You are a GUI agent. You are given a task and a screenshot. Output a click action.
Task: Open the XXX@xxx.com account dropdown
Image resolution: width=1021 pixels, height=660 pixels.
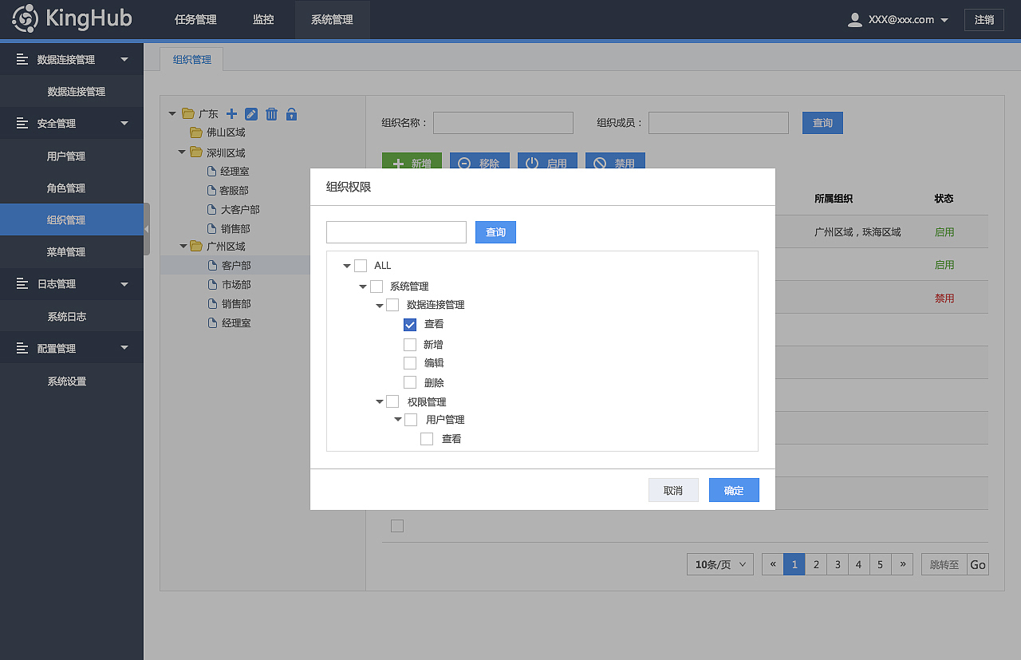[x=944, y=21]
